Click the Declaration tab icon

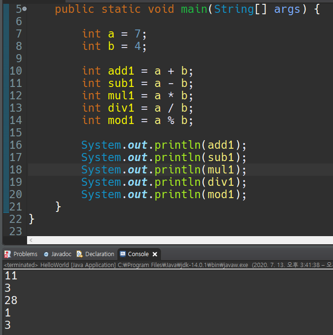[x=80, y=254]
